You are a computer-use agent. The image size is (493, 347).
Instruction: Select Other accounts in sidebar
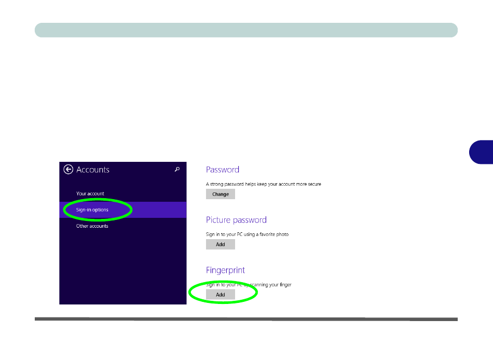[x=92, y=226]
